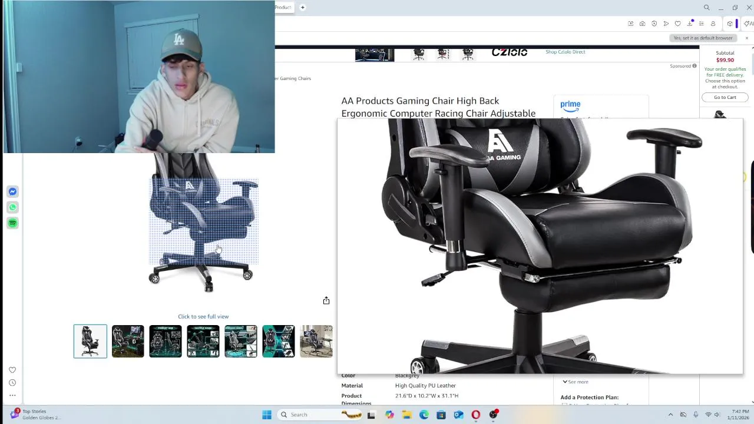Open Copilot from the taskbar
The height and width of the screenshot is (424, 754).
pyautogui.click(x=389, y=415)
